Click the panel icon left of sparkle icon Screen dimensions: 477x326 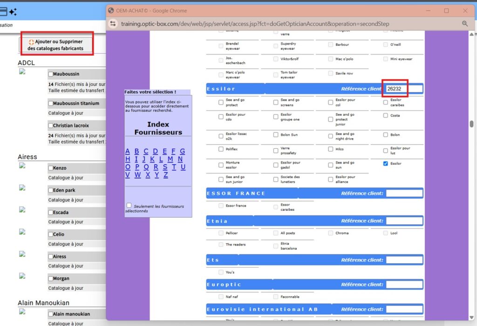[3, 12]
